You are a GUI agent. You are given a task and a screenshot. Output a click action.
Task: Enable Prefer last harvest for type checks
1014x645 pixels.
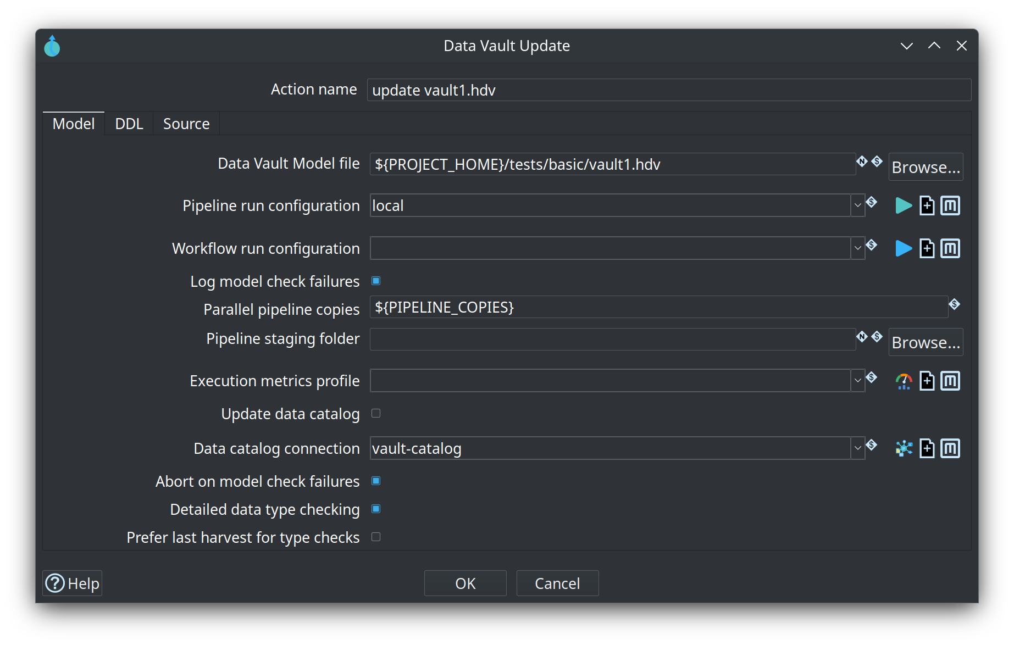point(376,537)
